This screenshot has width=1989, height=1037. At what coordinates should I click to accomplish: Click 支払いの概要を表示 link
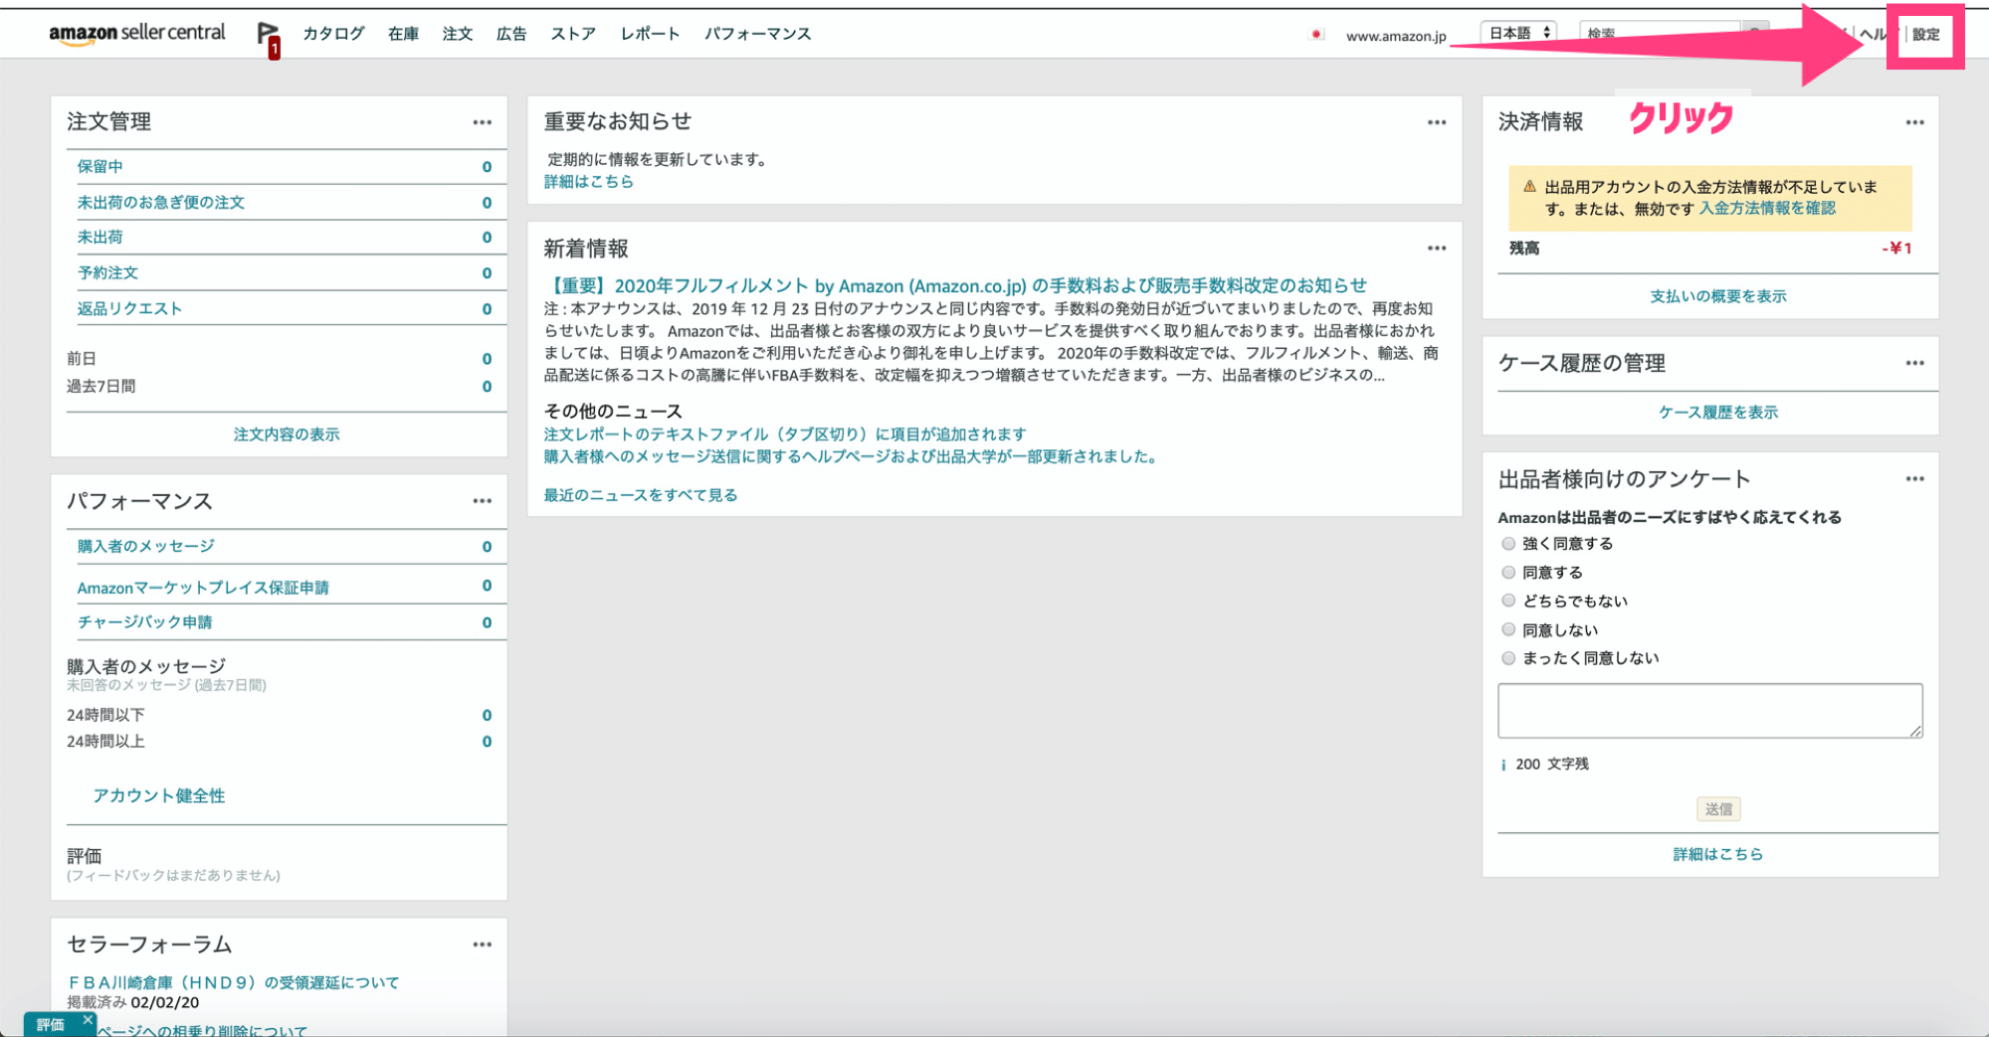[1718, 296]
